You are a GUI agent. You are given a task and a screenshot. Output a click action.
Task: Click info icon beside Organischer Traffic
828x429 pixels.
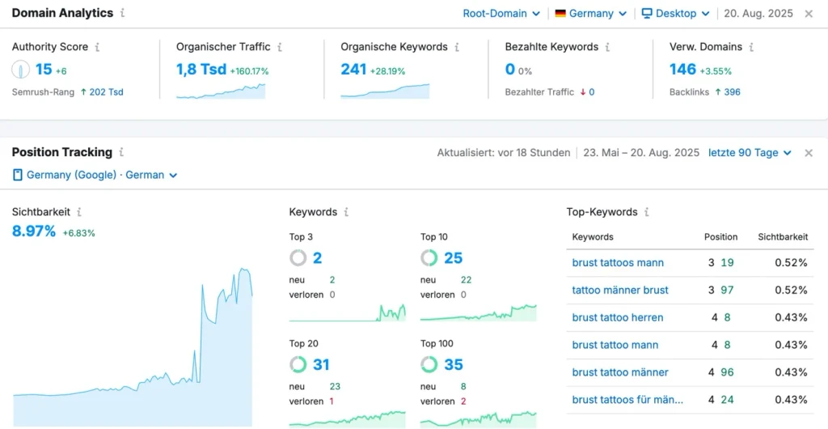coord(279,47)
